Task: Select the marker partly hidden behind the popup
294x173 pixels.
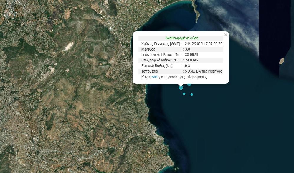Action: coord(189,85)
